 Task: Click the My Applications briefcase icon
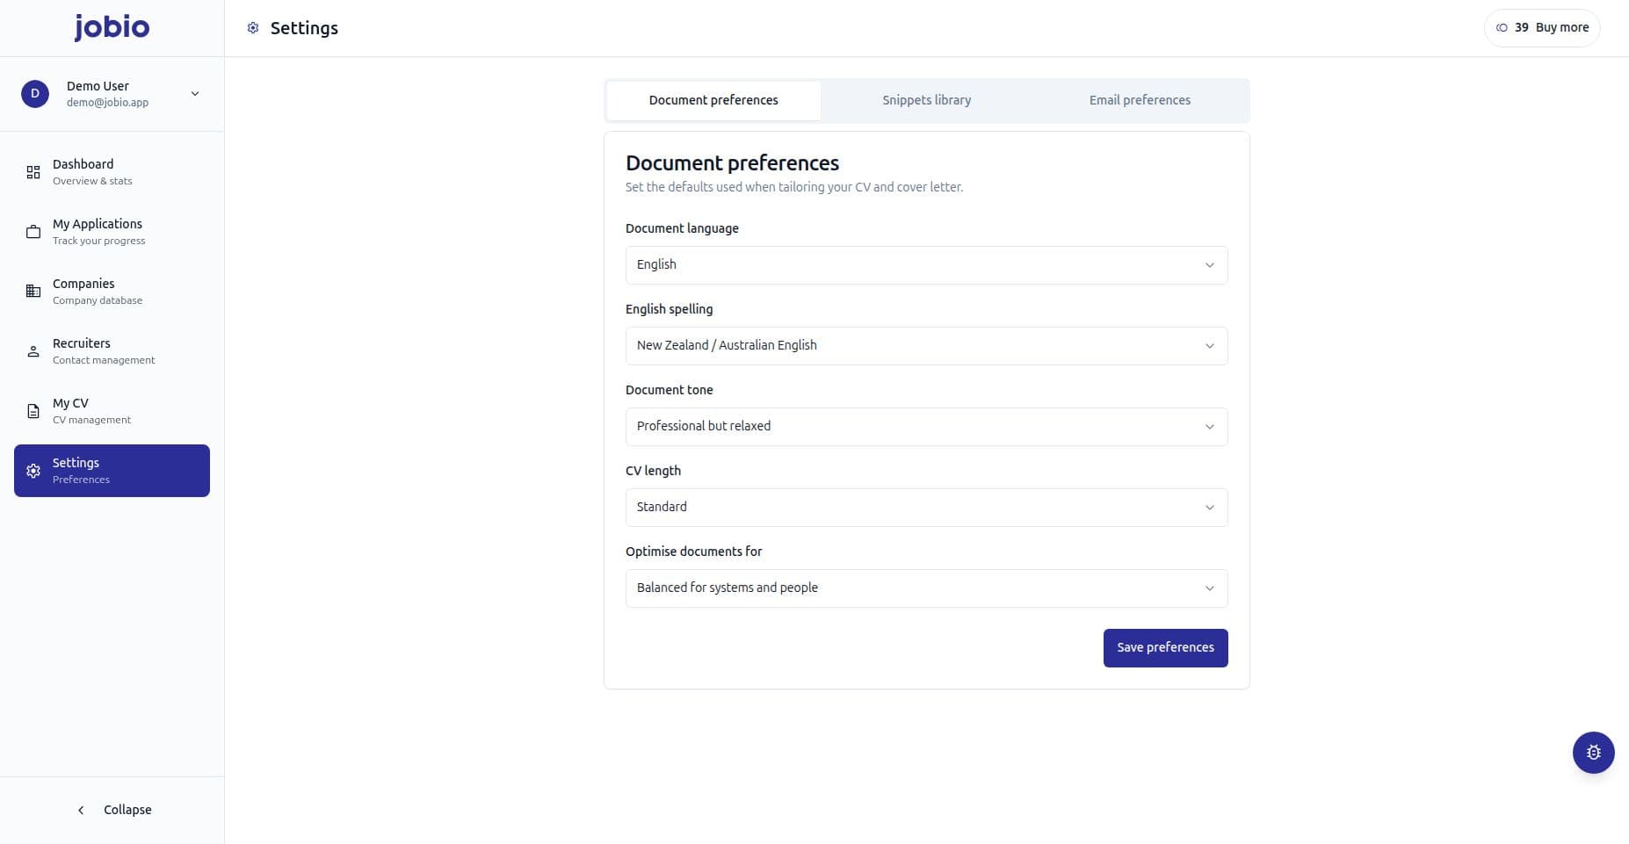[x=33, y=232]
